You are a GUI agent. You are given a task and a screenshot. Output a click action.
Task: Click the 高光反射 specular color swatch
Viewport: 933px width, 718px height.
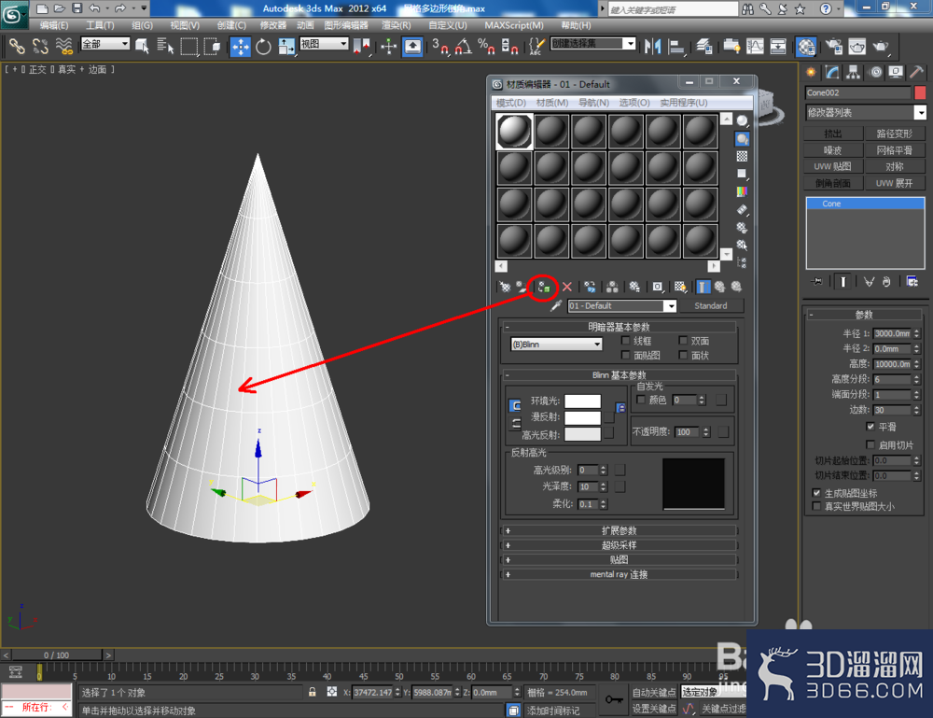pyautogui.click(x=582, y=434)
